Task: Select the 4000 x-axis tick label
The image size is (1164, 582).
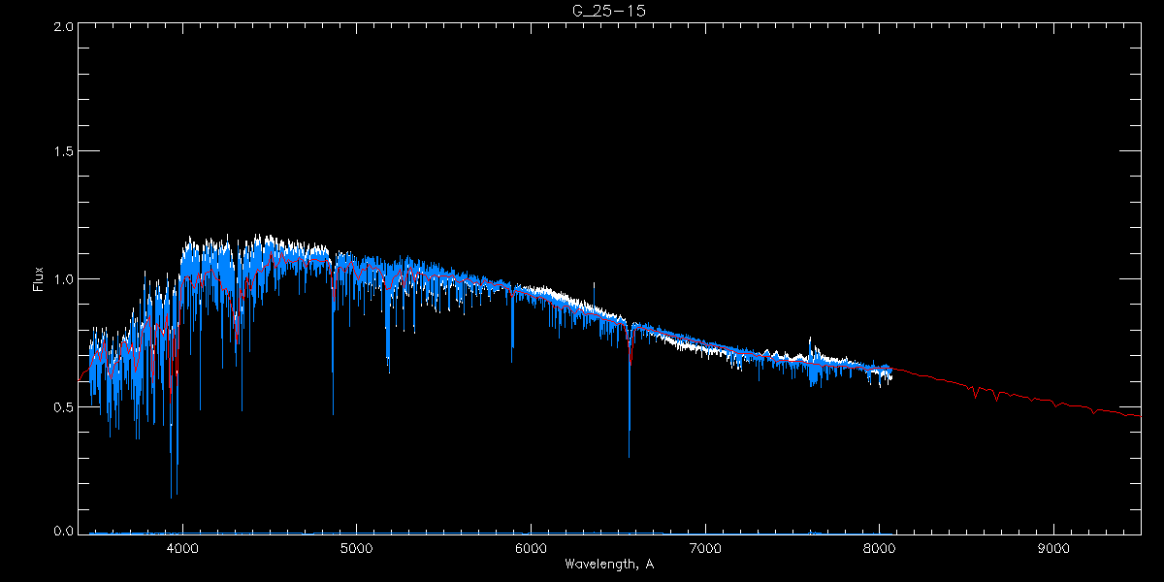Action: pyautogui.click(x=182, y=548)
